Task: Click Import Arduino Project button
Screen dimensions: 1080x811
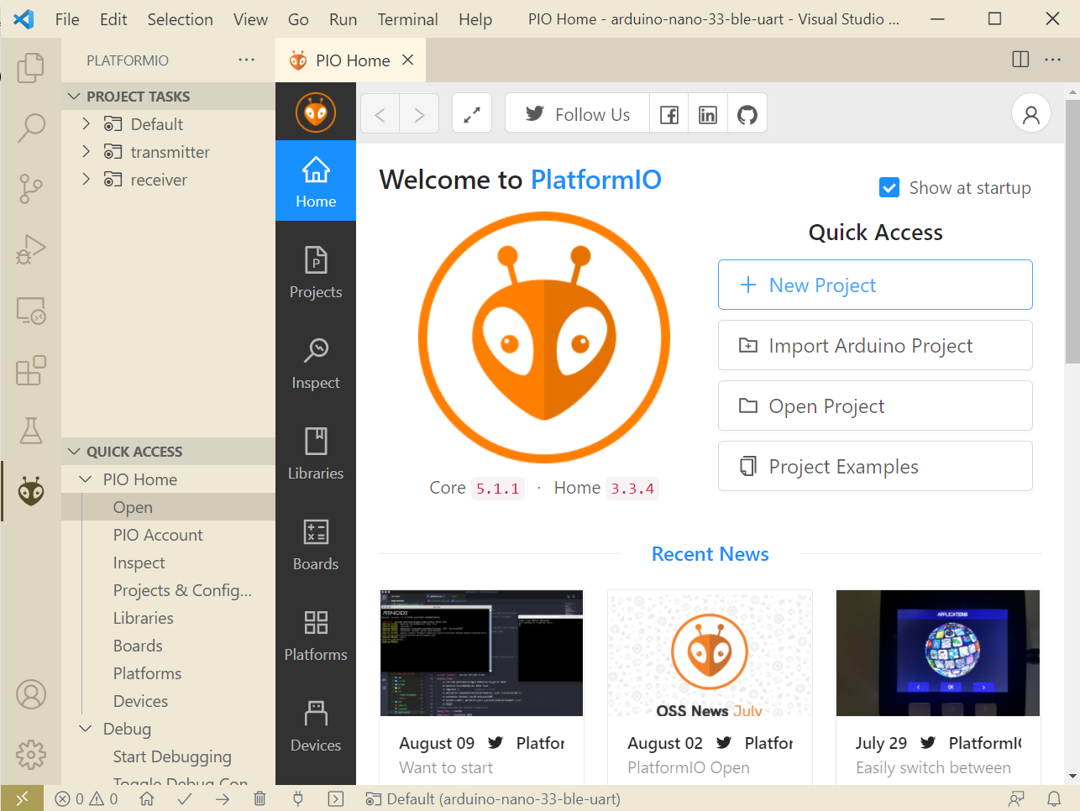Action: point(875,345)
